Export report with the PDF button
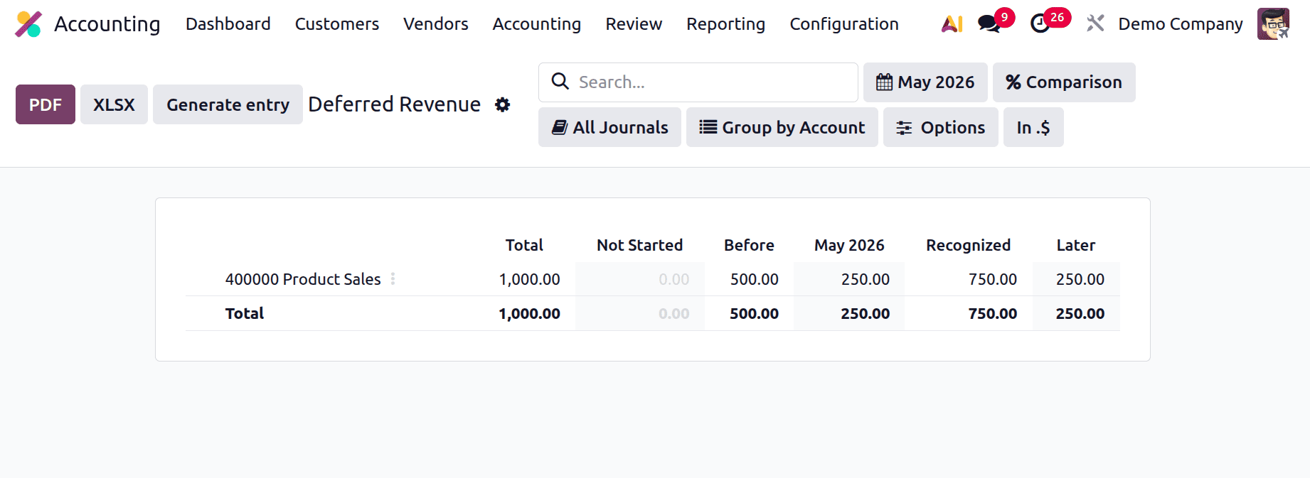The height and width of the screenshot is (478, 1310). tap(46, 105)
